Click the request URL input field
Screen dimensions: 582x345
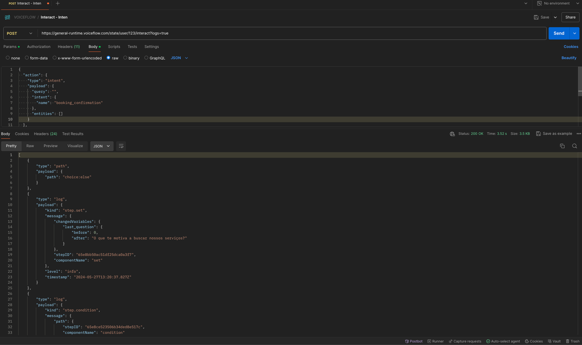point(292,33)
